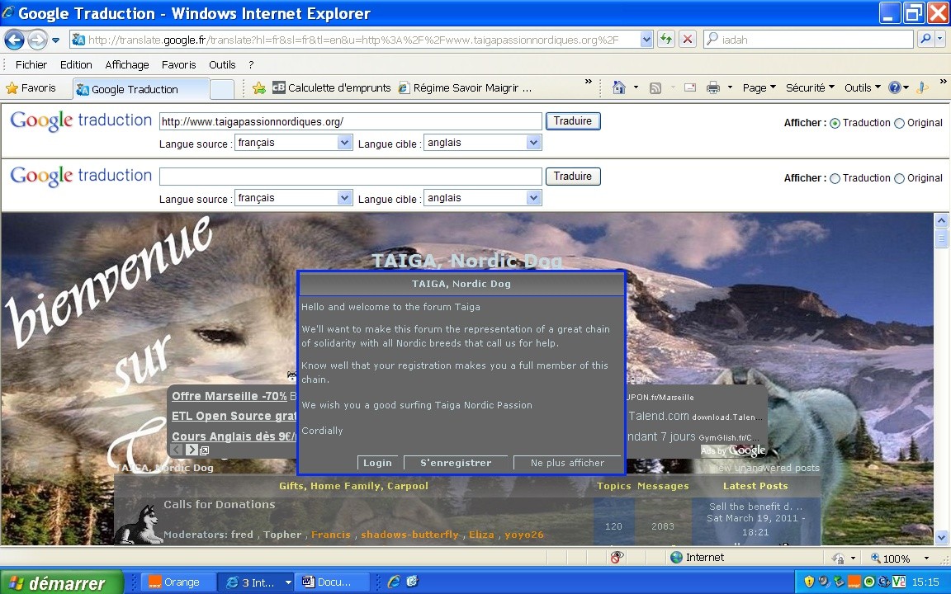
Task: Open the Affichage menu
Action: (127, 65)
